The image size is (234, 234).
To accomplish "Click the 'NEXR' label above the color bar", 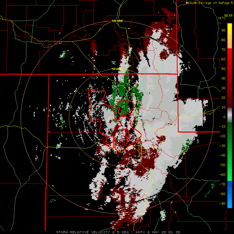I will (229, 16).
